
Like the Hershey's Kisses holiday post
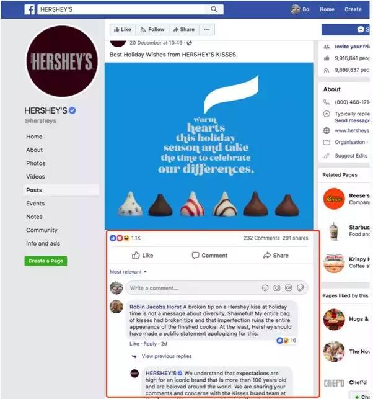143,255
